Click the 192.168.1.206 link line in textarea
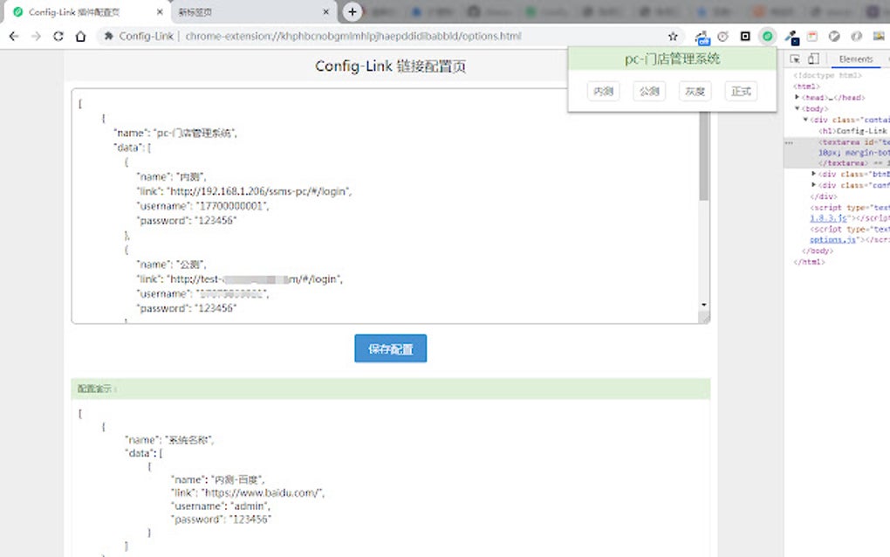The width and height of the screenshot is (890, 557). [244, 191]
